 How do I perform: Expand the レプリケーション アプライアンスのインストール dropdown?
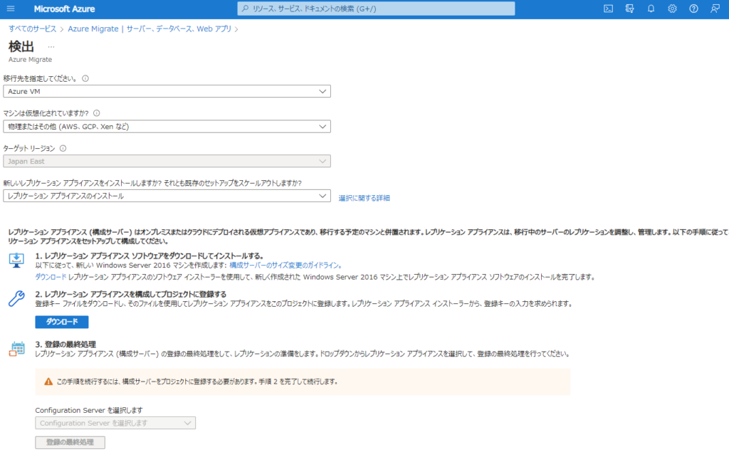(x=167, y=196)
